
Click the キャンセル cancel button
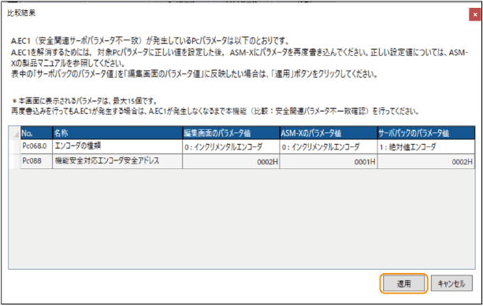click(451, 283)
